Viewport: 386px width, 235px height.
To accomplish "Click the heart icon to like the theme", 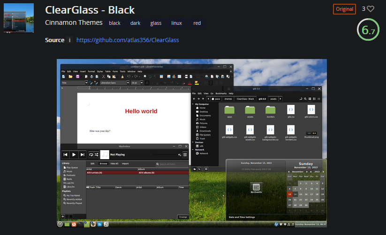I will coord(371,9).
